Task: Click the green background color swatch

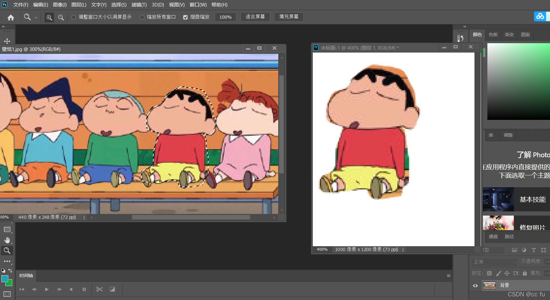Action: coord(10,284)
